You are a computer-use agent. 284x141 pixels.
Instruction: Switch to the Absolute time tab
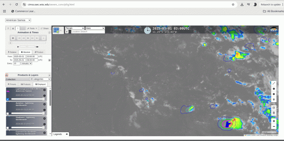[x=26, y=52]
